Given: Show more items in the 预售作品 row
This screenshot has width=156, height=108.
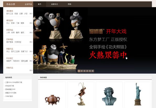Looking at the screenshot, I should coord(31,70).
